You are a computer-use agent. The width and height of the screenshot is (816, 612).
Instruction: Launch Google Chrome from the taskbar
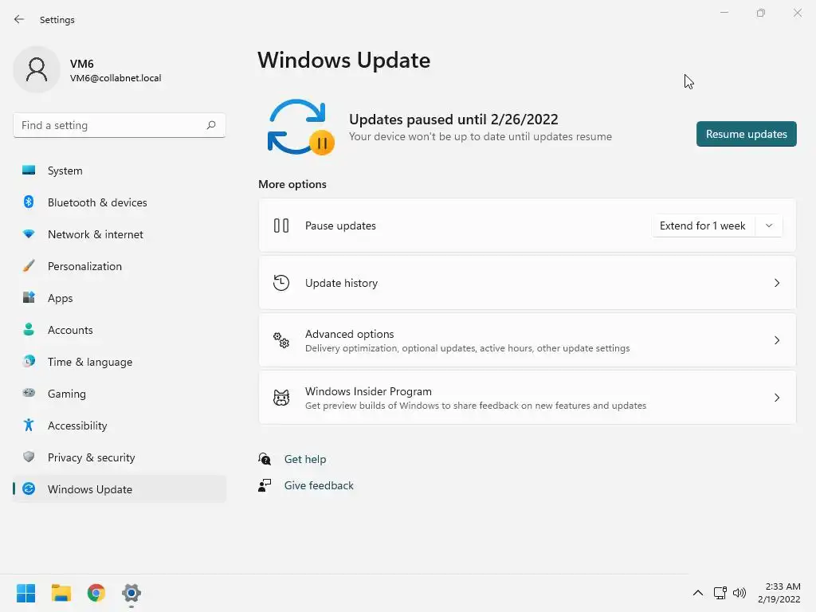[x=96, y=593]
